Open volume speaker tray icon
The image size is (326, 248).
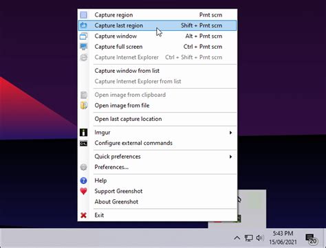260,238
